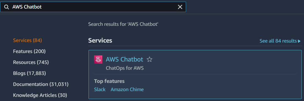Viewport: 304px width, 101px height.
Task: Open Knowledge Articles (30) results
Action: (x=40, y=95)
